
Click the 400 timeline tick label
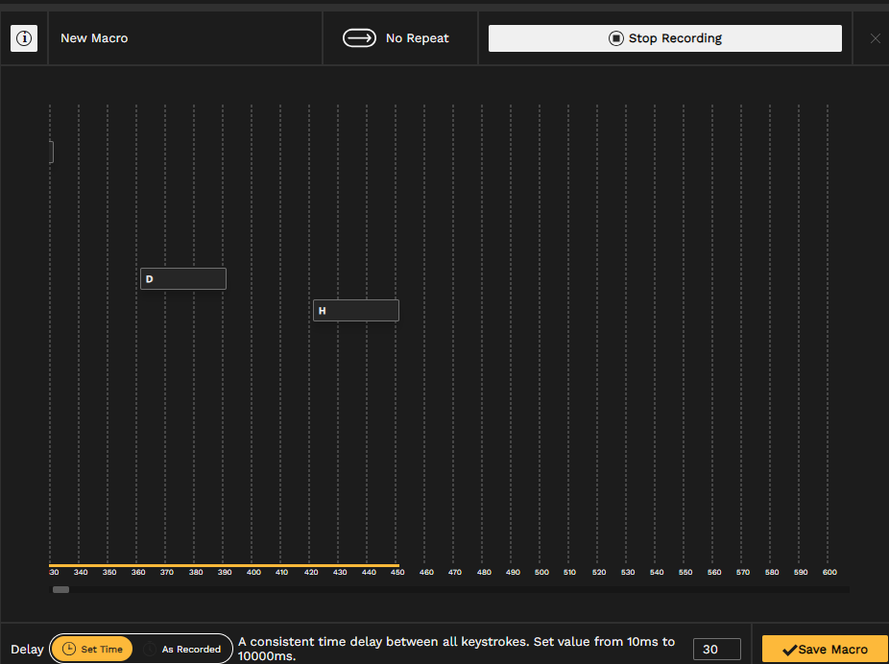point(253,572)
